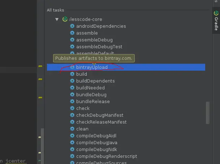Click the gear icon beside buildNeeded
This screenshot has height=164, width=220.
click(x=72, y=88)
